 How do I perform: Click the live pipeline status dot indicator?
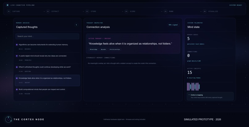7,5
